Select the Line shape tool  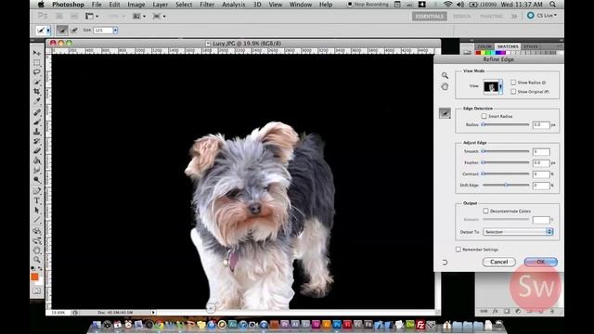point(37,220)
